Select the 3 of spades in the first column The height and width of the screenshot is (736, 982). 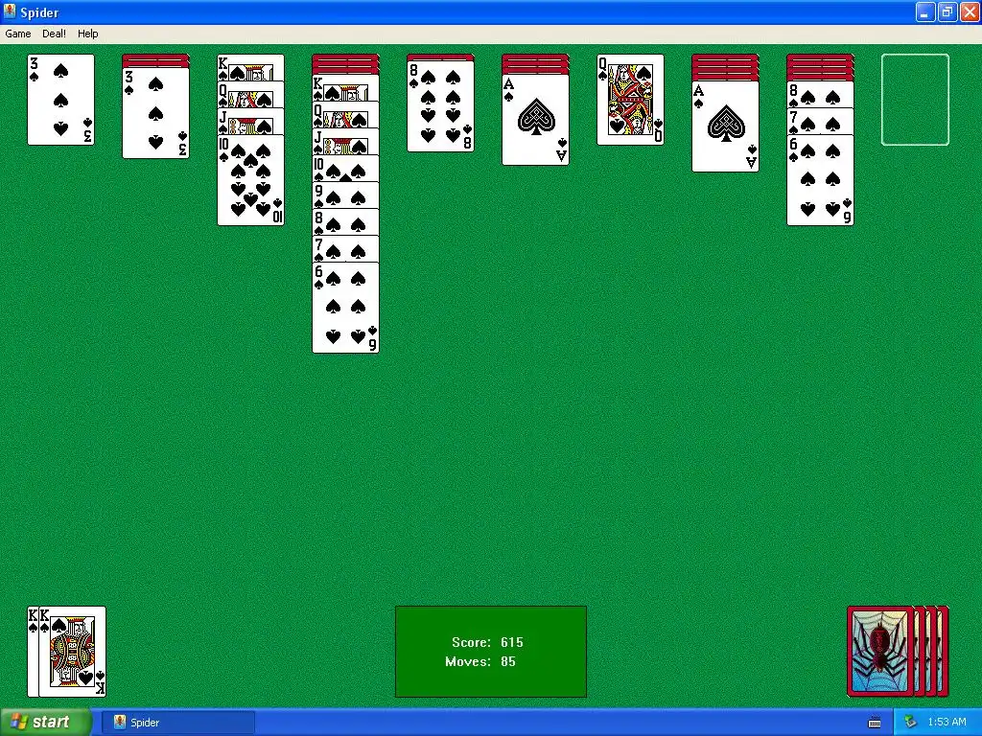60,100
